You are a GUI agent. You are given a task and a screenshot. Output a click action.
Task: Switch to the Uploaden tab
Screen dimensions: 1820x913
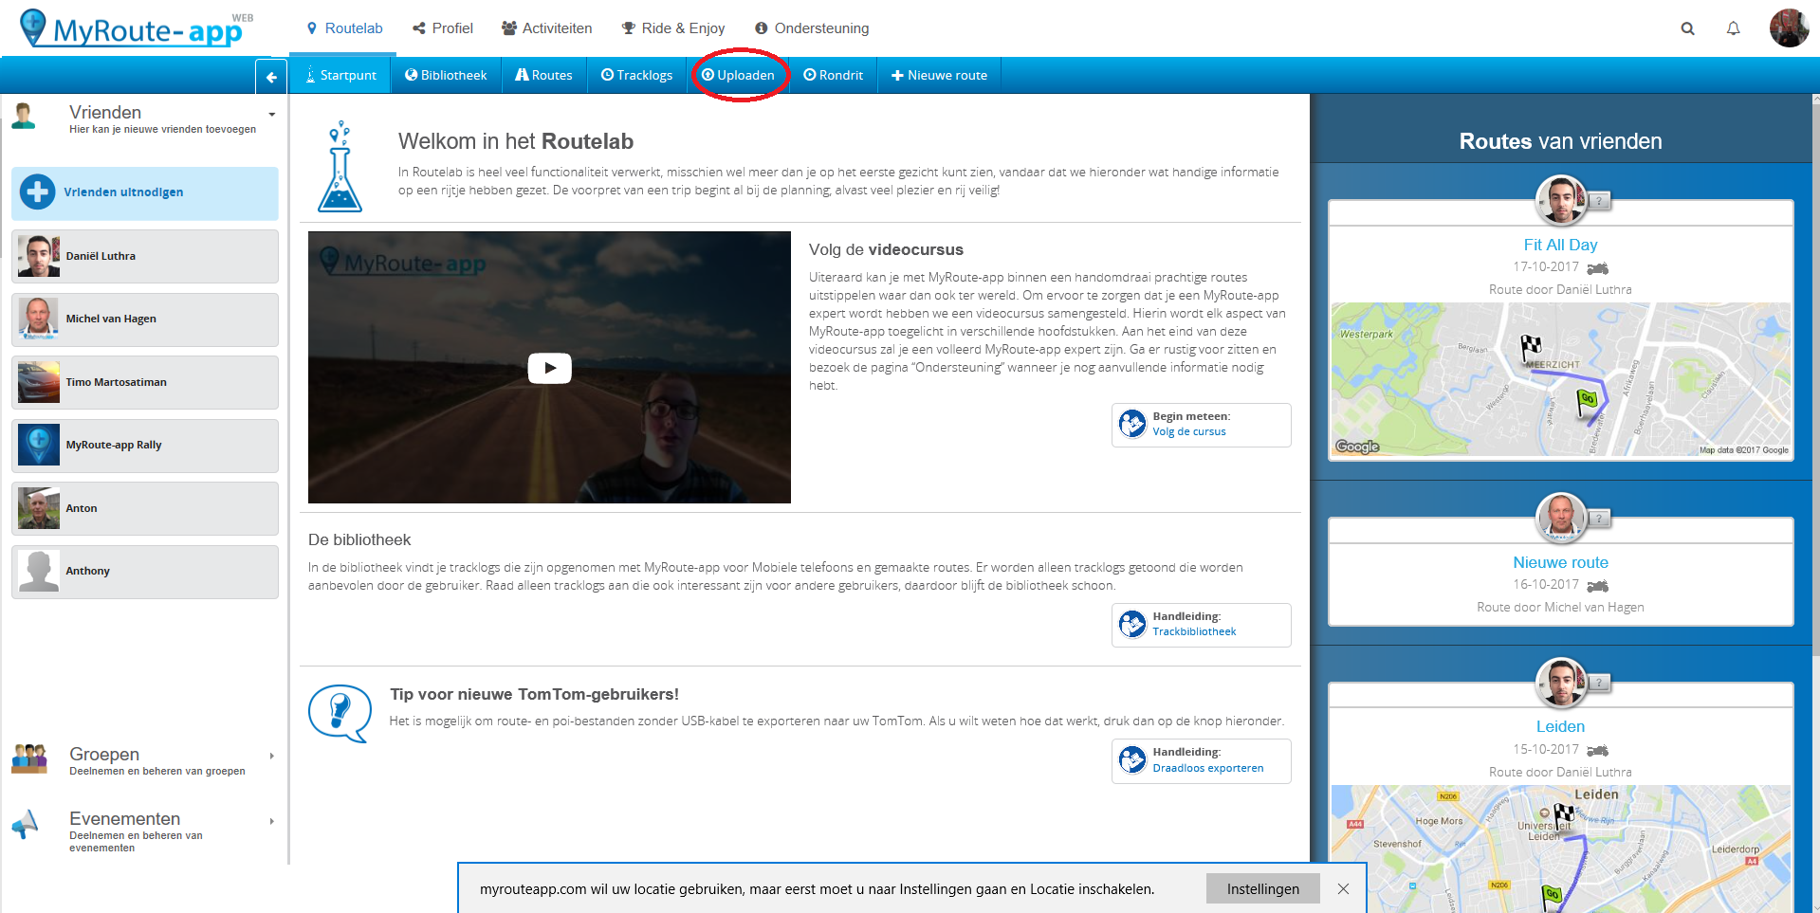(x=738, y=75)
